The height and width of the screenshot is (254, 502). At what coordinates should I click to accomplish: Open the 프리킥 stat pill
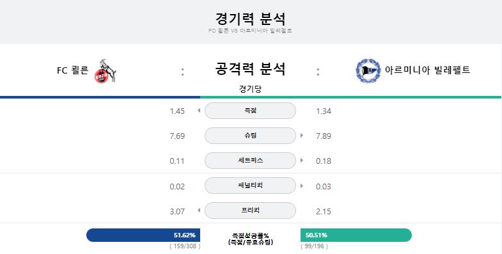click(x=250, y=210)
